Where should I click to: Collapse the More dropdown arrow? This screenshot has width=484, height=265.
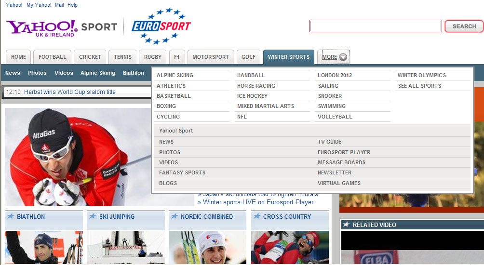click(343, 57)
